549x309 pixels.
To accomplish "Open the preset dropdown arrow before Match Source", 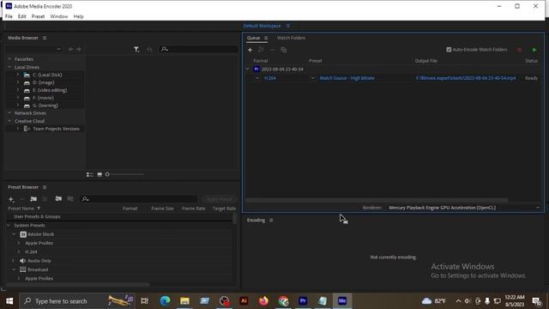I will pyautogui.click(x=312, y=78).
